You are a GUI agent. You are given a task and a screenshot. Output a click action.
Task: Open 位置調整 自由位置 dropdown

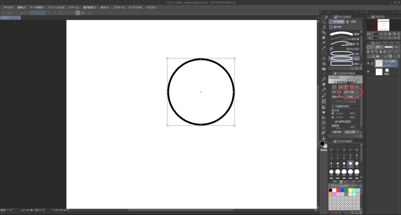point(352,132)
